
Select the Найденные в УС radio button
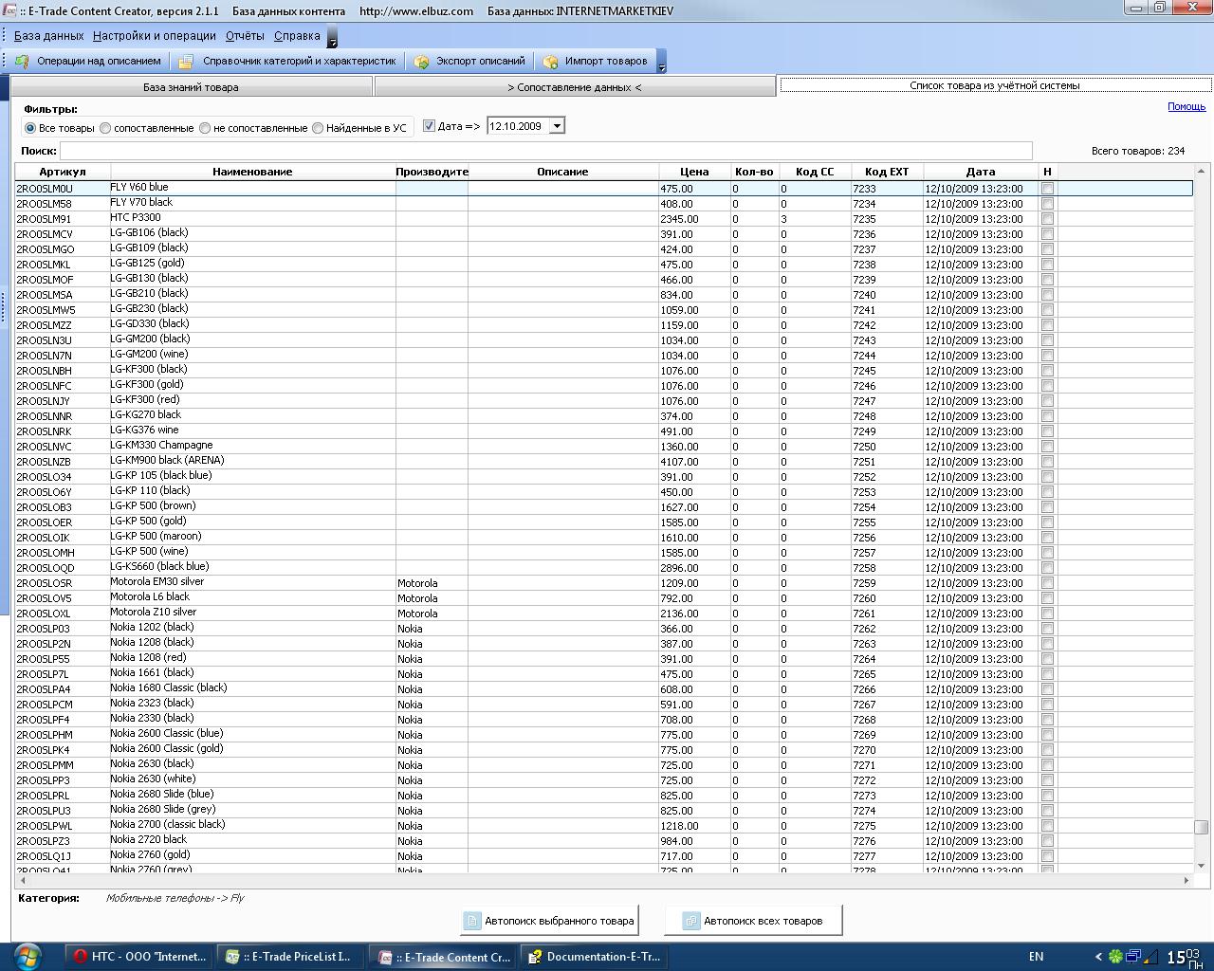pos(318,128)
